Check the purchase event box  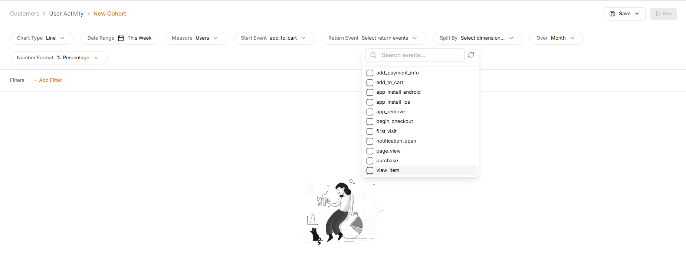[x=370, y=161]
